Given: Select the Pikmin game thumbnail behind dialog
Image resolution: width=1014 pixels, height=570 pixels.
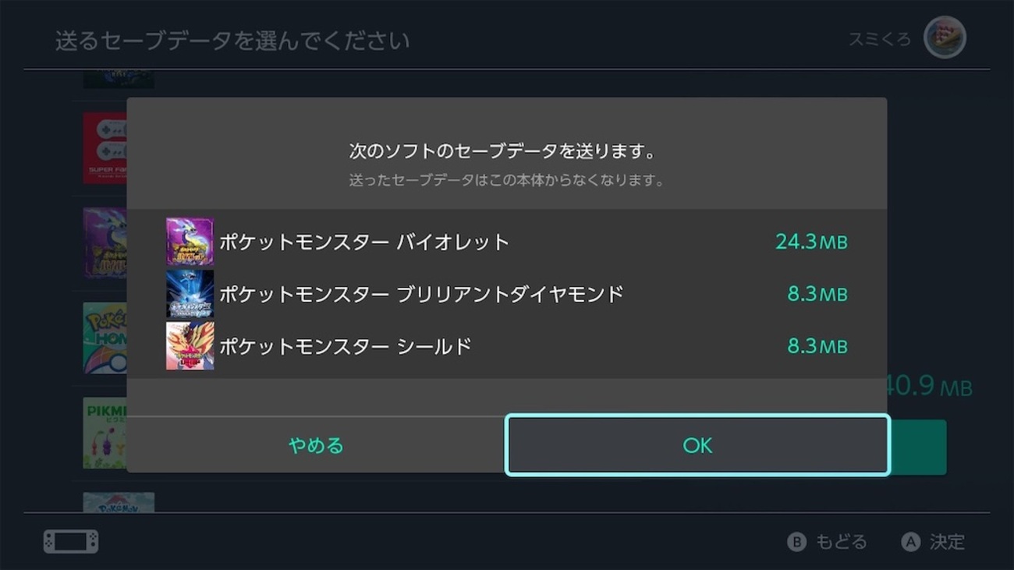Looking at the screenshot, I should (105, 433).
